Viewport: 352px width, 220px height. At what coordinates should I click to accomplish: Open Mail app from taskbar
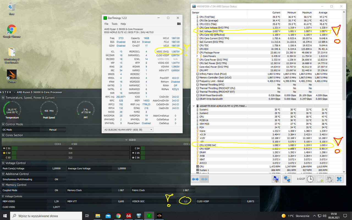pyautogui.click(x=108, y=216)
